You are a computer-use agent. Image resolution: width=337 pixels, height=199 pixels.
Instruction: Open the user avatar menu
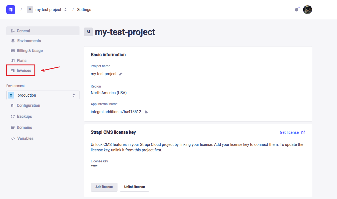[307, 10]
